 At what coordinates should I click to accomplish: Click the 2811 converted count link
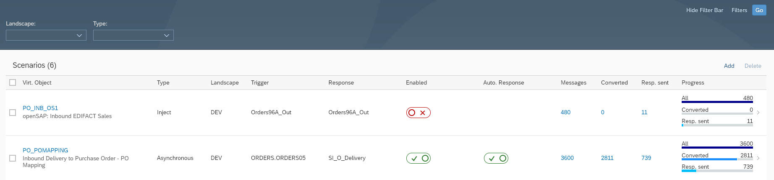coord(607,158)
